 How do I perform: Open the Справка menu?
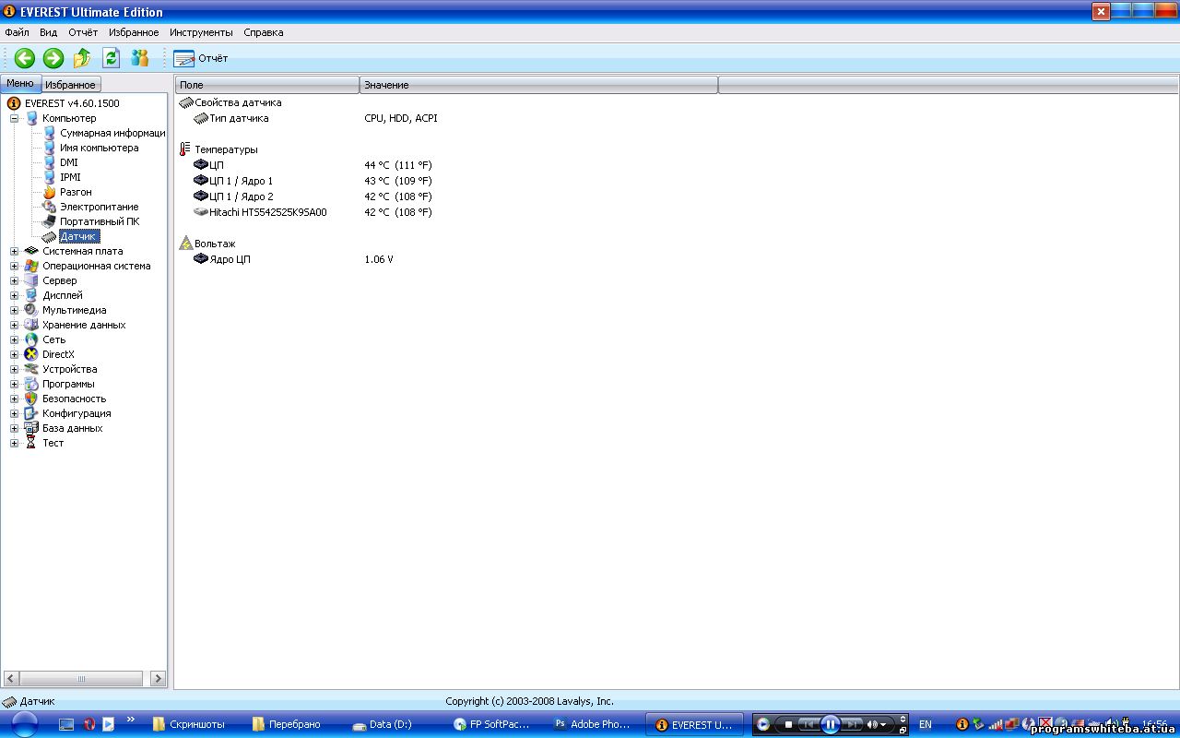[264, 32]
